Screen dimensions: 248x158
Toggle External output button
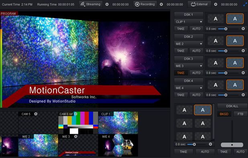tap(199, 4)
